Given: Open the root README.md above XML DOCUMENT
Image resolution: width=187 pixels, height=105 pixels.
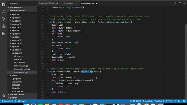Looking at the screenshot, I should 22,92.
